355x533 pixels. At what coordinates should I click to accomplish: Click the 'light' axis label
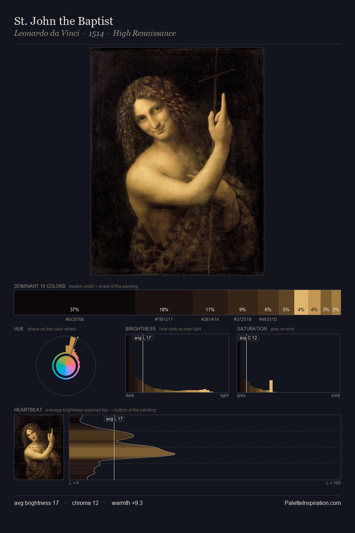point(224,395)
